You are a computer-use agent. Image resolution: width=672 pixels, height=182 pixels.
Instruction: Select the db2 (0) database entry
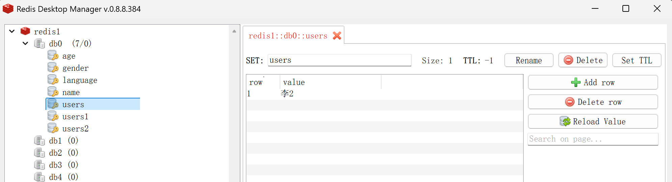(x=63, y=153)
